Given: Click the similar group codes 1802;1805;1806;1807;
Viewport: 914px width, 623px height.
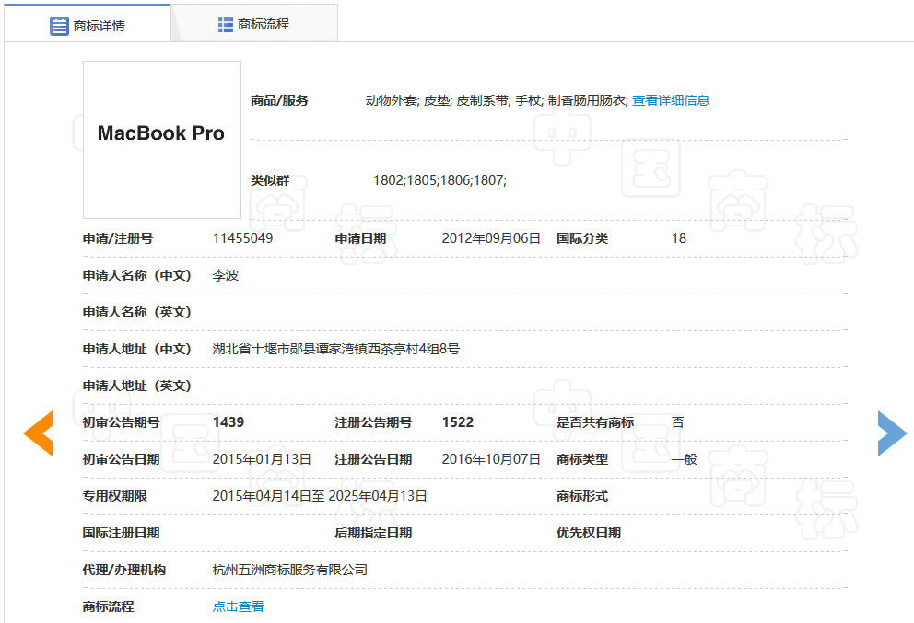Looking at the screenshot, I should tap(439, 180).
